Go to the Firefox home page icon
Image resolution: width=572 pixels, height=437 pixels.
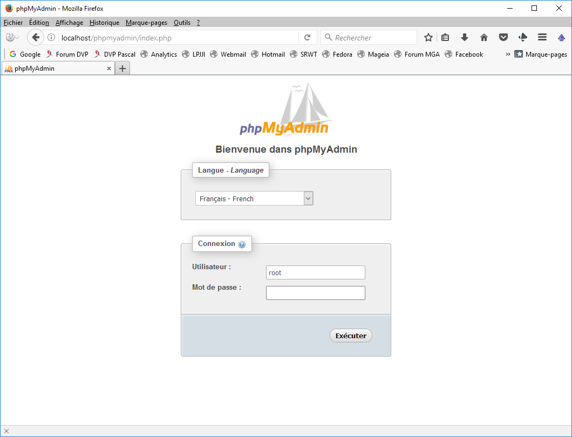[x=484, y=37]
